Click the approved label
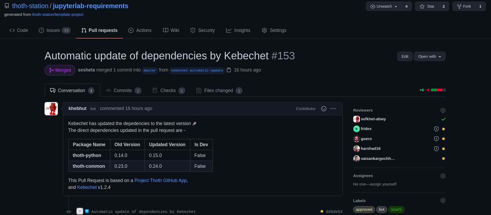Viewport: 491px width, 215px height. point(364,209)
